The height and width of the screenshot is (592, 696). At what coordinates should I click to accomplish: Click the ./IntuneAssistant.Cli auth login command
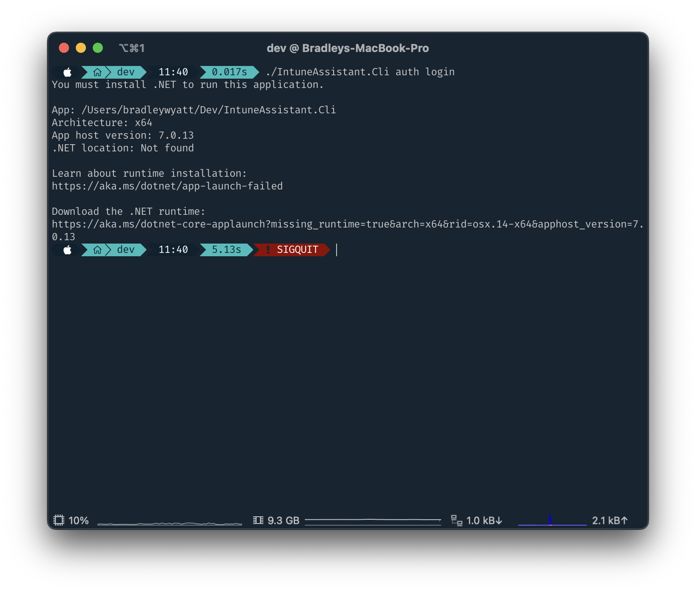point(360,72)
